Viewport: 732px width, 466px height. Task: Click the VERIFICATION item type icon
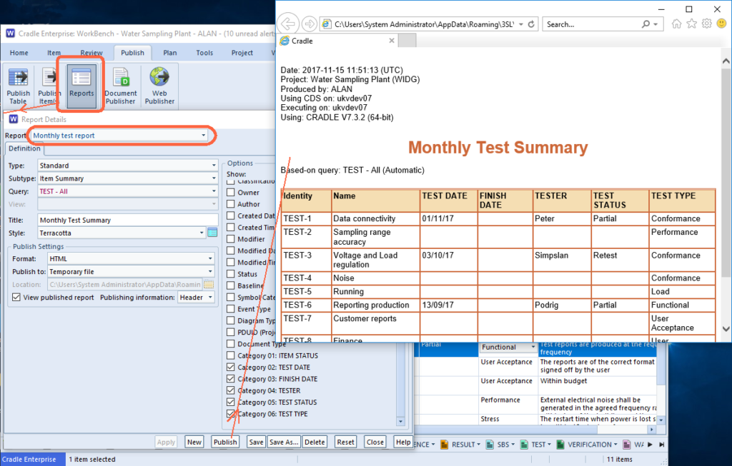click(x=561, y=445)
